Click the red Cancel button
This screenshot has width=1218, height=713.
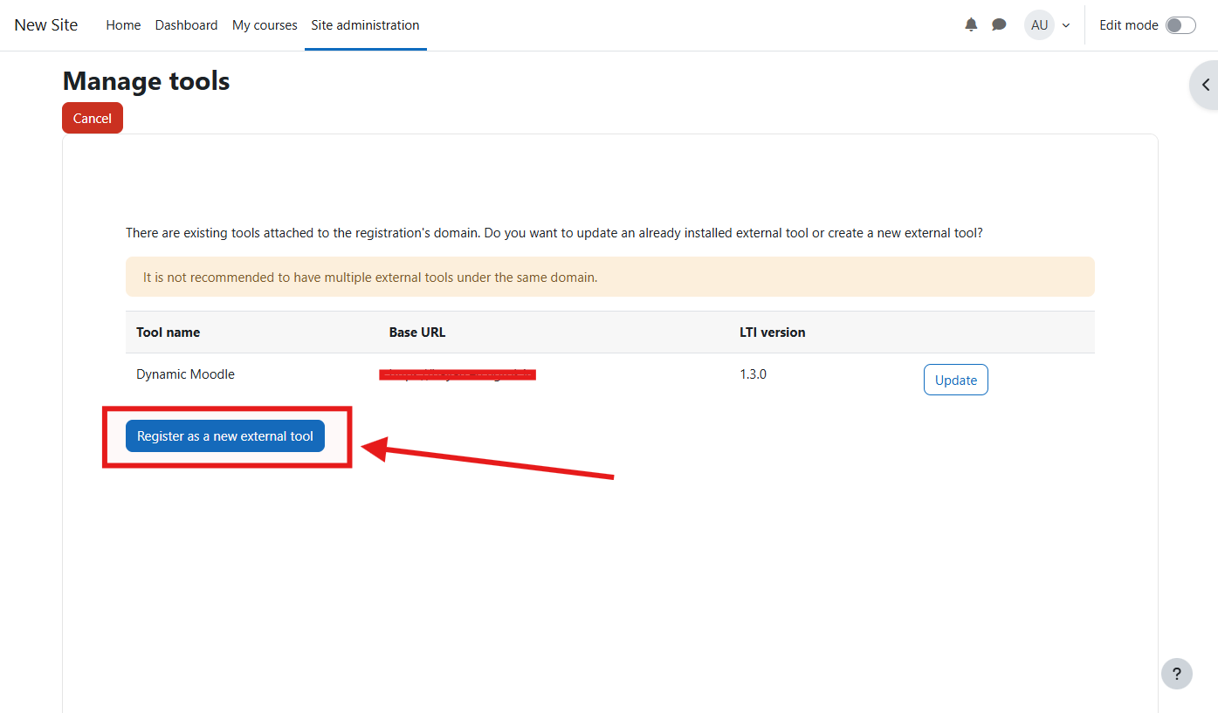tap(93, 118)
